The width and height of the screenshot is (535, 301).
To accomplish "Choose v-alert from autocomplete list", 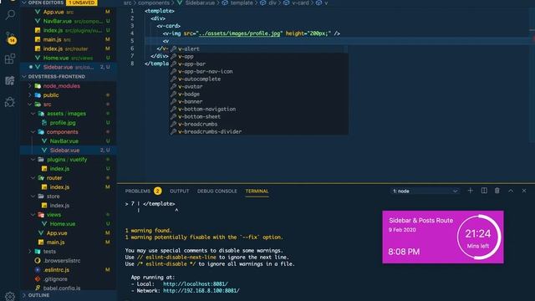I will tap(259, 48).
